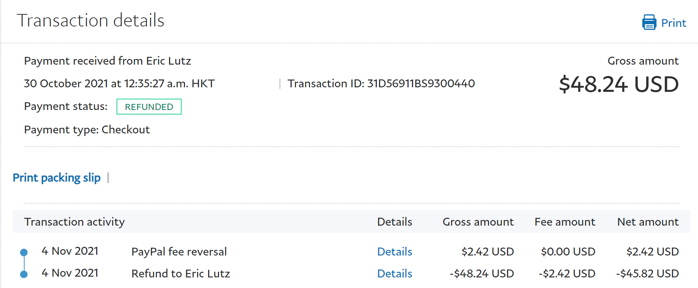Click the $0.00 USD fee amount

tap(568, 252)
